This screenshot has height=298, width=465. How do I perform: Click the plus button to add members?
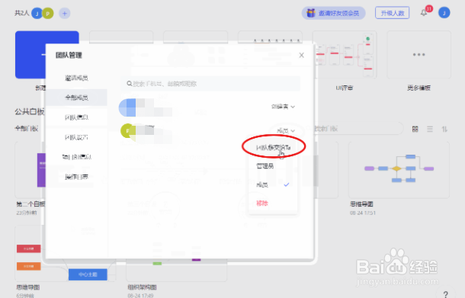coord(65,14)
